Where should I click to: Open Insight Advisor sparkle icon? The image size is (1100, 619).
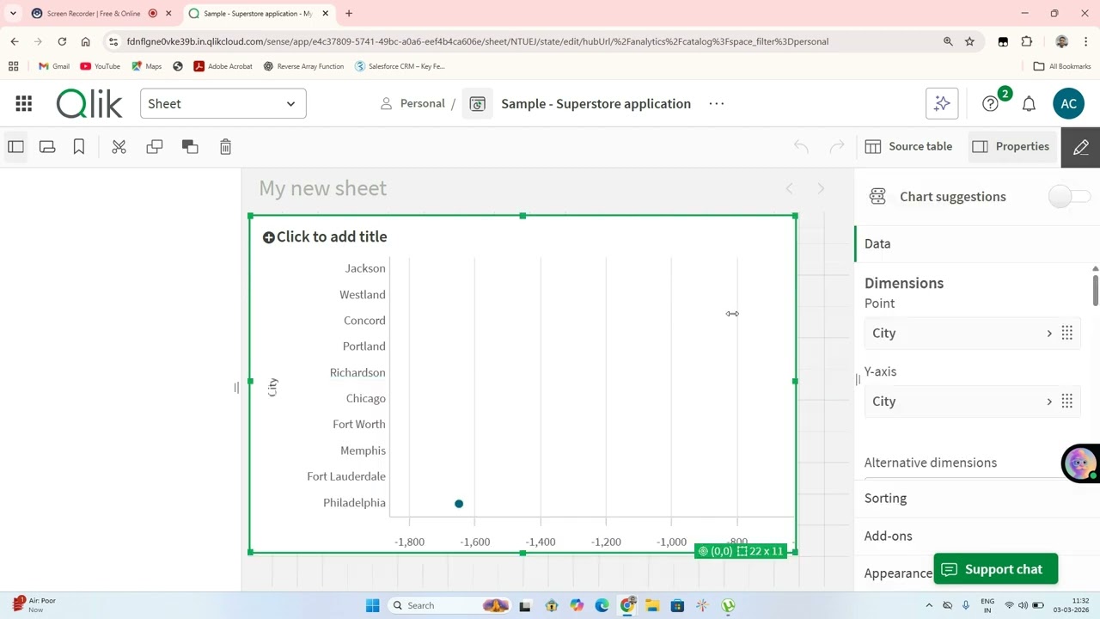(942, 104)
